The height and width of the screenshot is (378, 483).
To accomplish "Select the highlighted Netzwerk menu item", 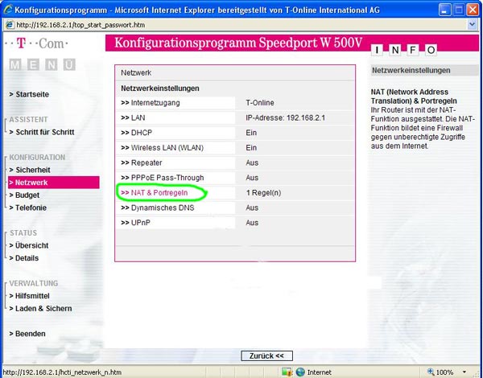I will click(x=54, y=183).
